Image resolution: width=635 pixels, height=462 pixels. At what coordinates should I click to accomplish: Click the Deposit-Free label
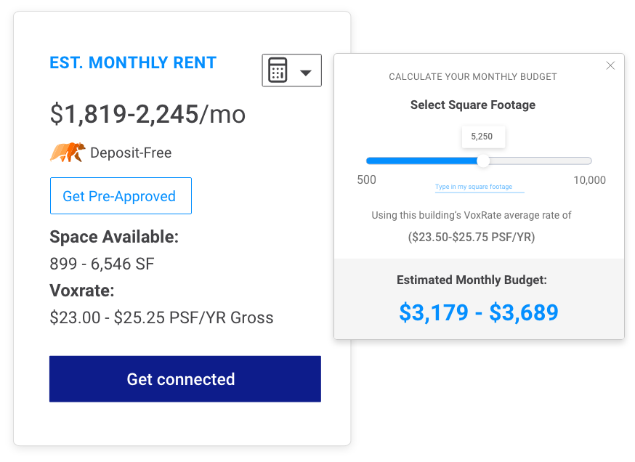point(131,153)
